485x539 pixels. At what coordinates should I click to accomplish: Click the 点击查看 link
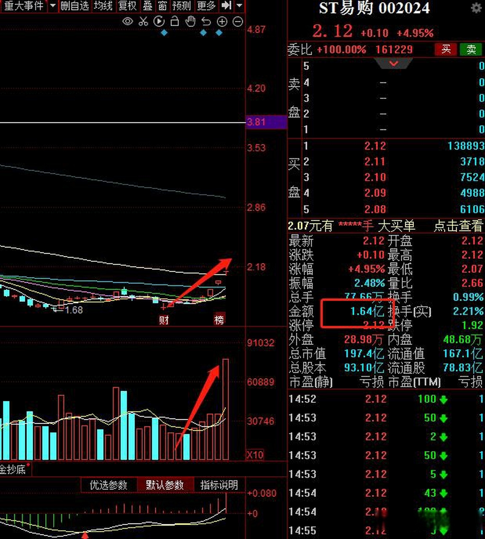[458, 226]
